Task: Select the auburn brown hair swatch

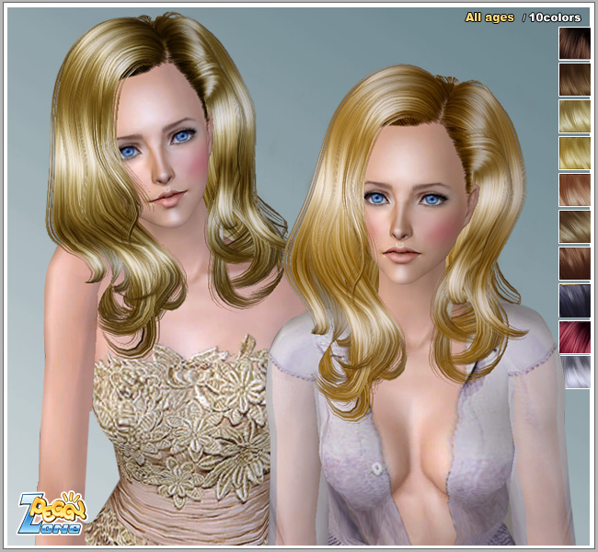Action: click(574, 263)
